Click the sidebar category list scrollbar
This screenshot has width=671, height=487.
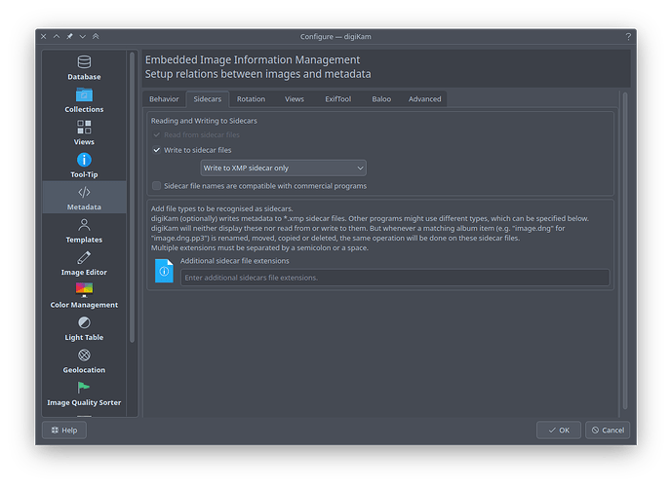[x=133, y=197]
